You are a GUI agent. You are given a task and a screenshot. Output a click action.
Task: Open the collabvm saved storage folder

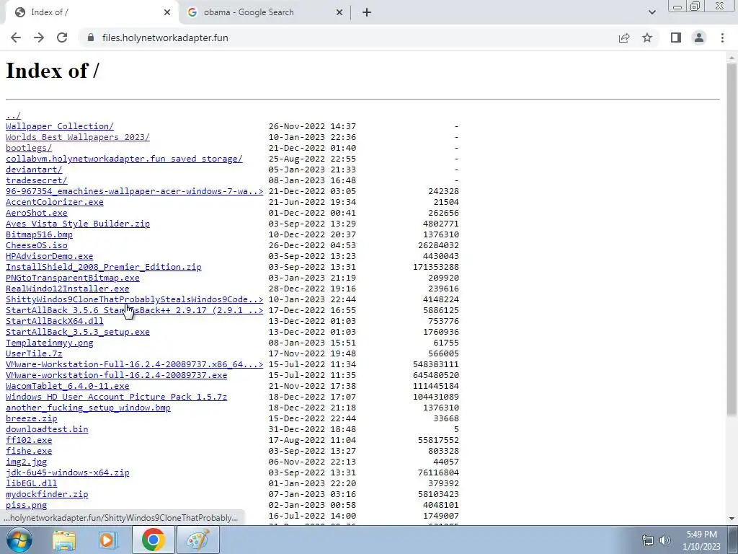pos(124,159)
